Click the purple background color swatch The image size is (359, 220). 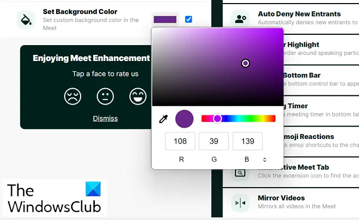[x=165, y=19]
